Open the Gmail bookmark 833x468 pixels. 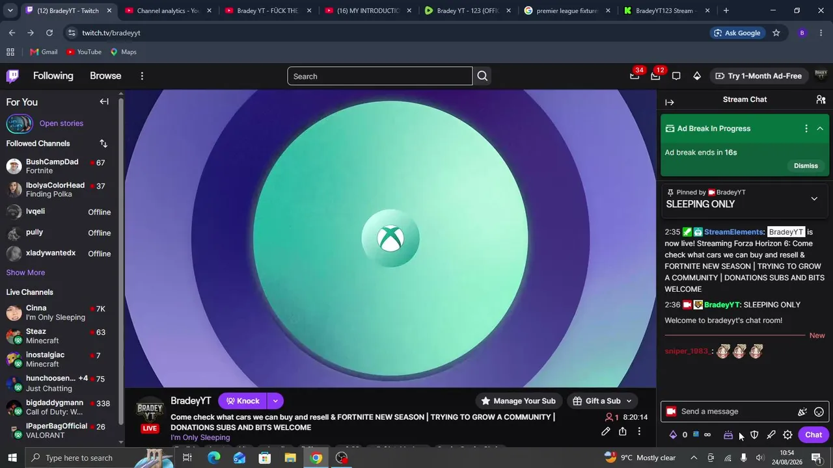pyautogui.click(x=44, y=52)
